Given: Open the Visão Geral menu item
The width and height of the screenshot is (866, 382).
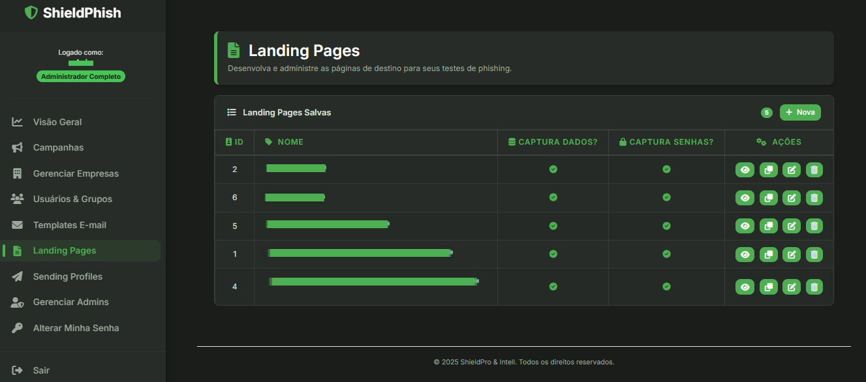Looking at the screenshot, I should pos(57,122).
